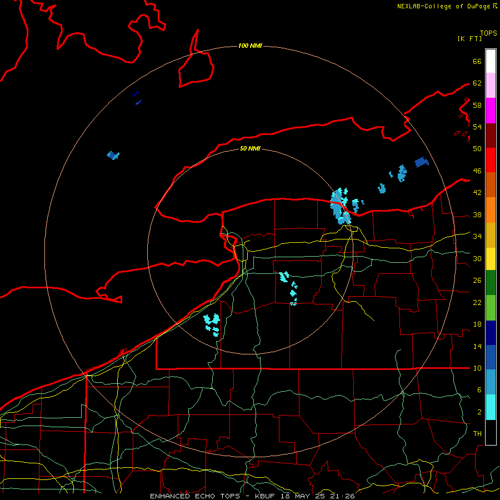Viewport: 500px width, 500px height.
Task: Pick the black TH legend color block
Action: pyautogui.click(x=491, y=432)
